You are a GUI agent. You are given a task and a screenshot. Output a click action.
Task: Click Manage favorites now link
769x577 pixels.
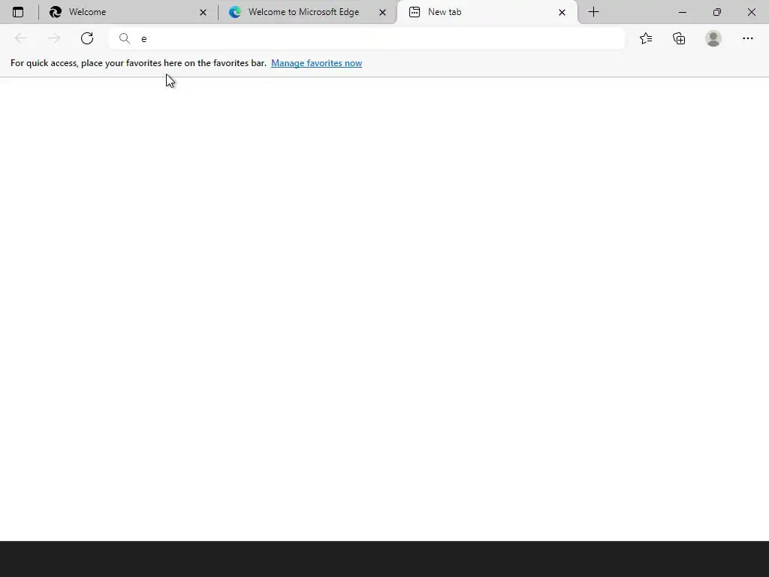(316, 63)
